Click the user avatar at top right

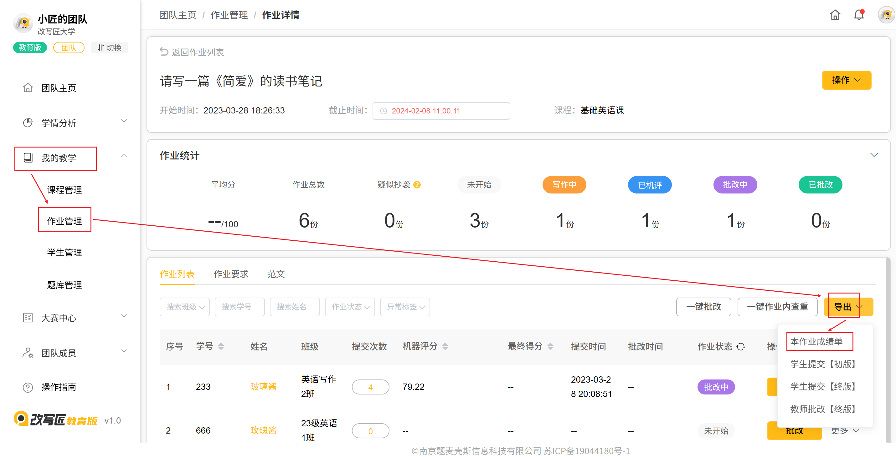click(886, 15)
